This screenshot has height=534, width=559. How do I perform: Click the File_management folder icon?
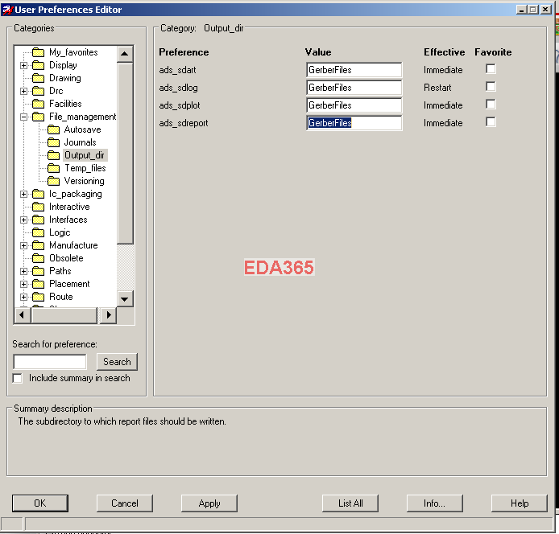38,117
